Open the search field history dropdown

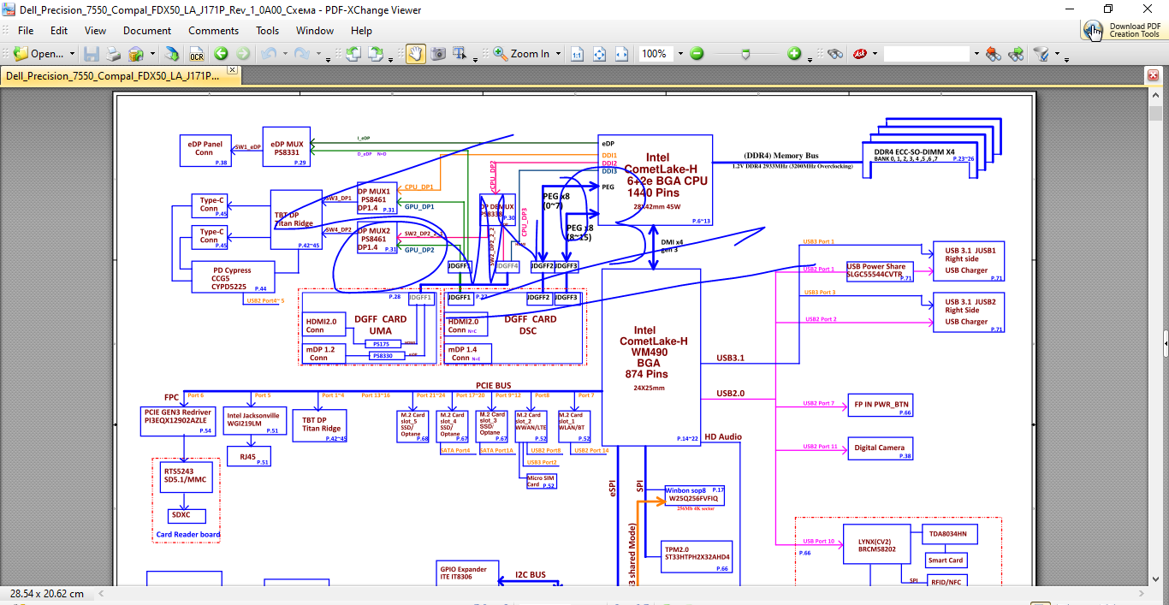point(976,54)
